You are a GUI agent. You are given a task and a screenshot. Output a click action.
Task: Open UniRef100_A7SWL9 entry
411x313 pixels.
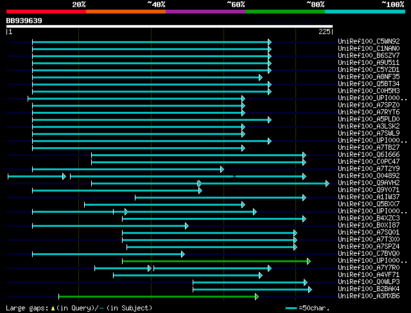369,133
